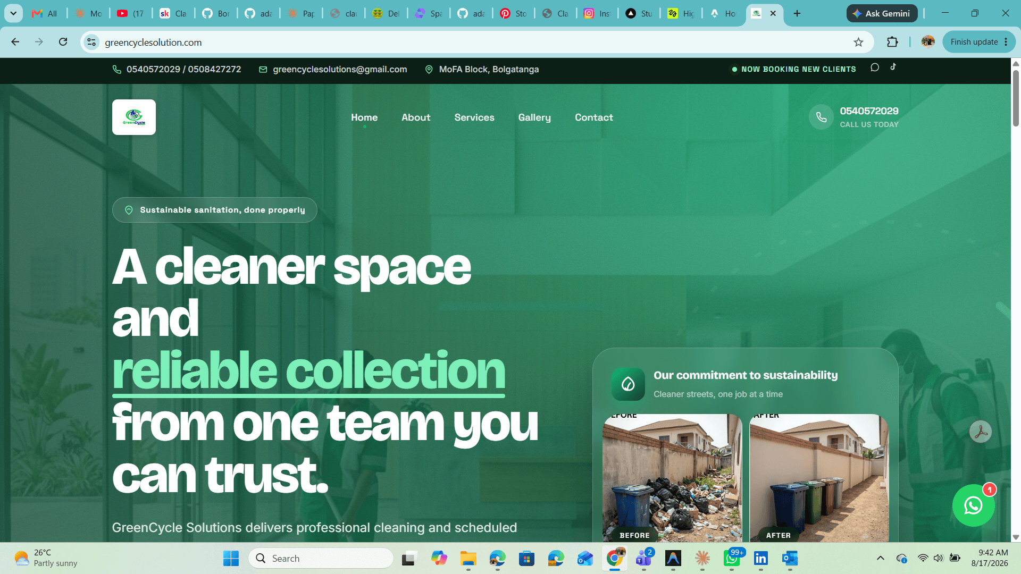This screenshot has width=1021, height=574.
Task: Switch to the Pinterest tab
Action: tap(514, 13)
